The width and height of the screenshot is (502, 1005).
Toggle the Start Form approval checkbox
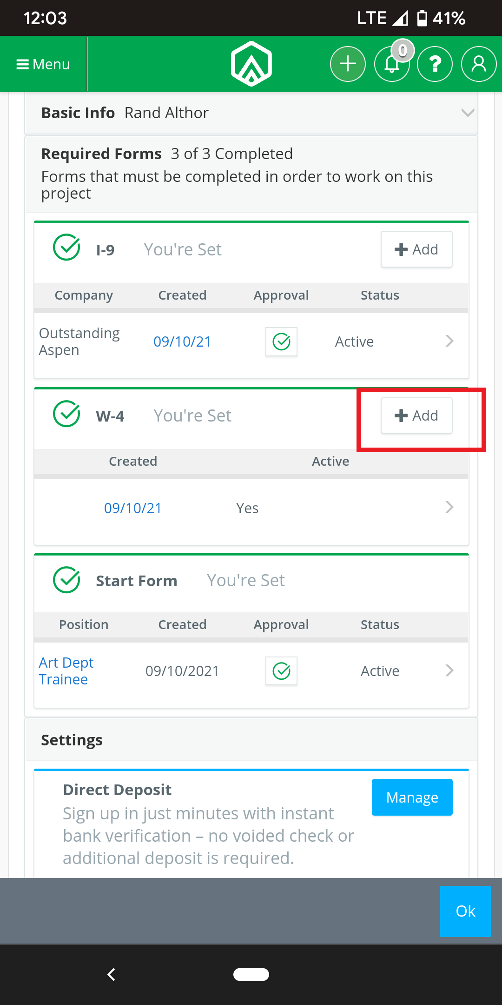pos(281,671)
